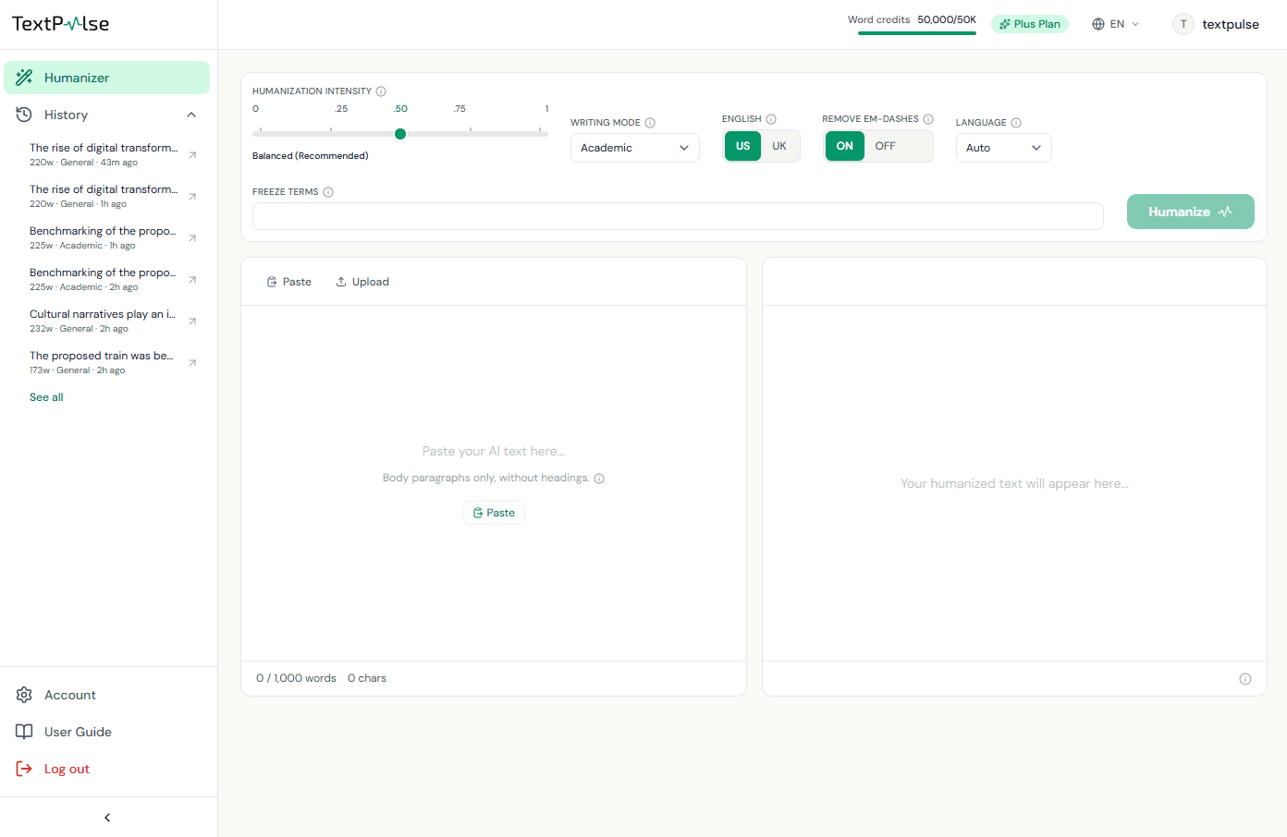Click the globe language icon in header
1287x837 pixels.
click(1098, 24)
